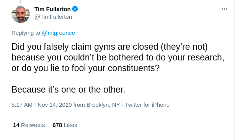This screenshot has height=140, width=240.
Task: Open the tweet's three-dot more options menu
Action: coord(224,9)
